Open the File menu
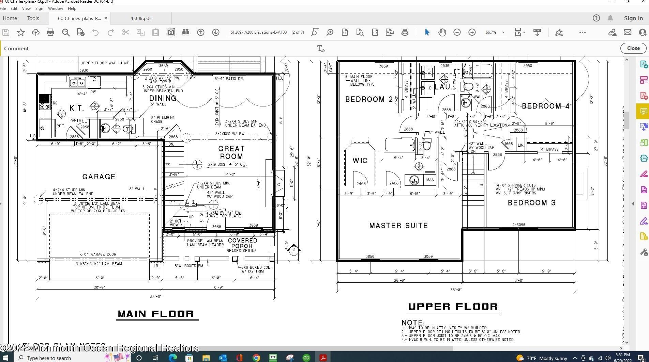649x362 pixels. [x=3, y=8]
